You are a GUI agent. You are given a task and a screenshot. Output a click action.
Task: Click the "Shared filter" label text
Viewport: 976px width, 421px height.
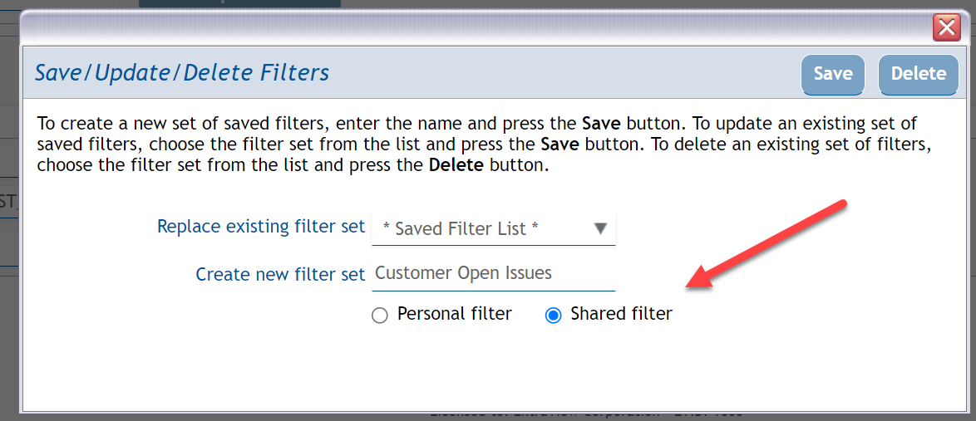tap(621, 314)
